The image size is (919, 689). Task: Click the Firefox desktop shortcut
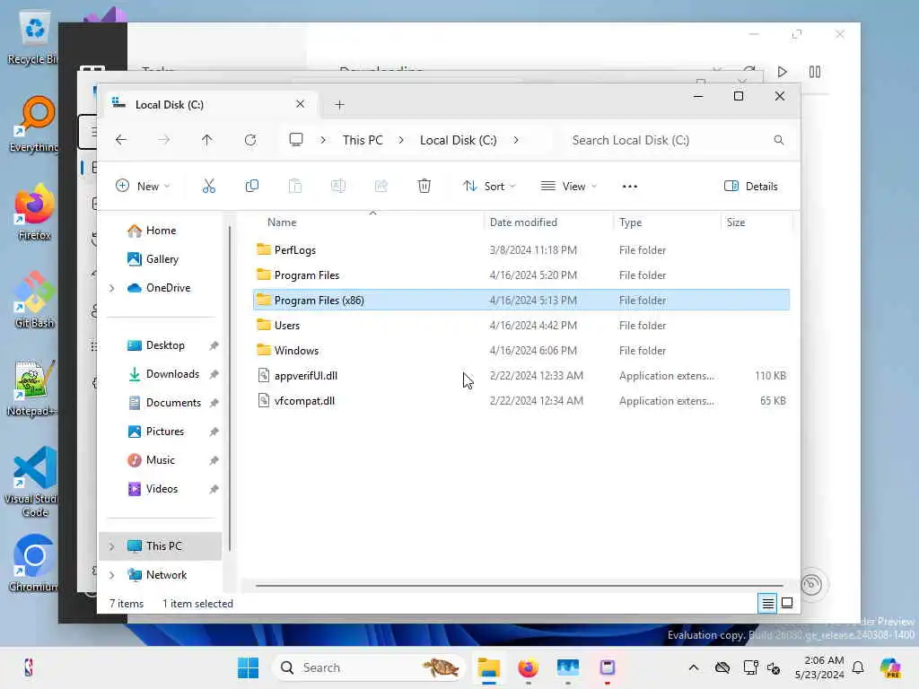pyautogui.click(x=34, y=212)
